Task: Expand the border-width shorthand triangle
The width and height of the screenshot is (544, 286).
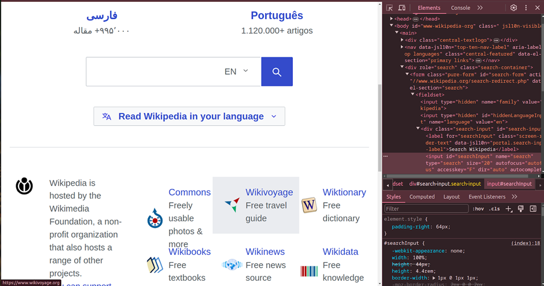Action: coord(433,278)
